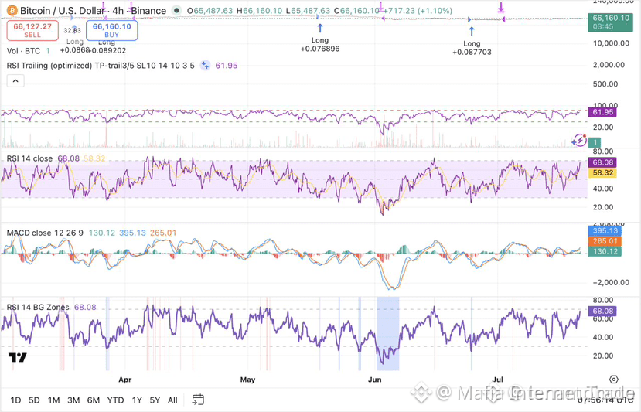
Task: Select the 1Y time range
Action: point(137,400)
